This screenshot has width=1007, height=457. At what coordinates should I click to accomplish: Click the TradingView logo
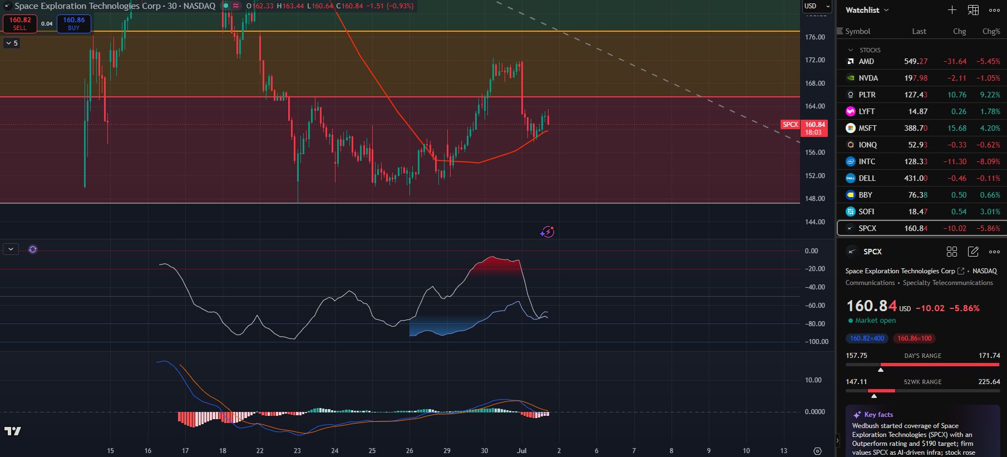13,431
